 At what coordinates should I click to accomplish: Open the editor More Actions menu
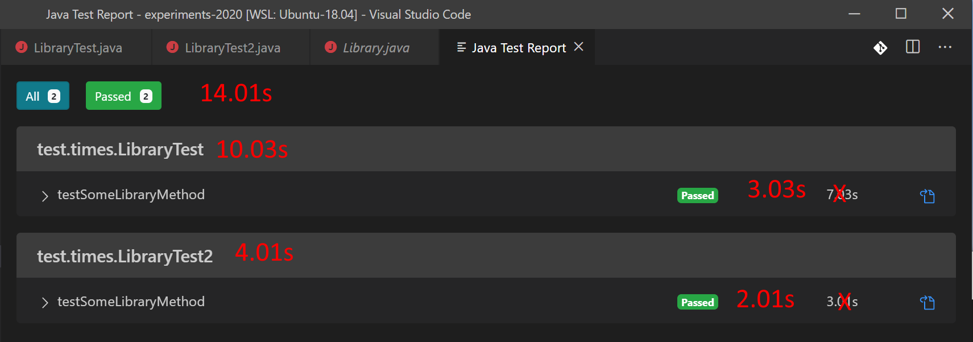coord(945,47)
